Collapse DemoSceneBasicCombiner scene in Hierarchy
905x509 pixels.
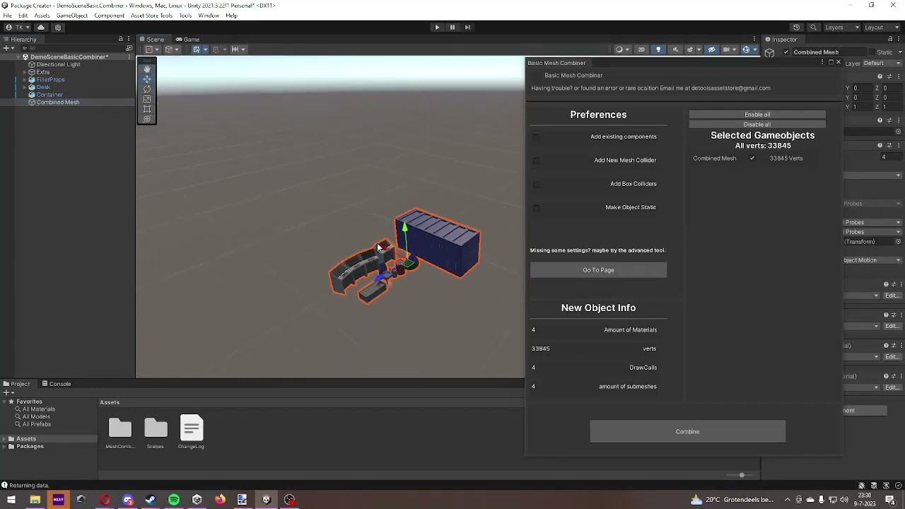coord(18,57)
